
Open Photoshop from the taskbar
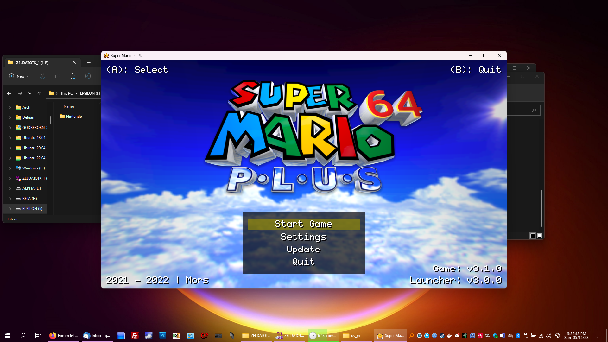pos(163,336)
